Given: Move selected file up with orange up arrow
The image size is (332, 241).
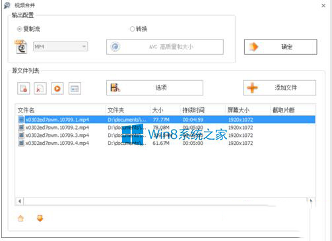Looking at the screenshot, I should click(20, 219).
